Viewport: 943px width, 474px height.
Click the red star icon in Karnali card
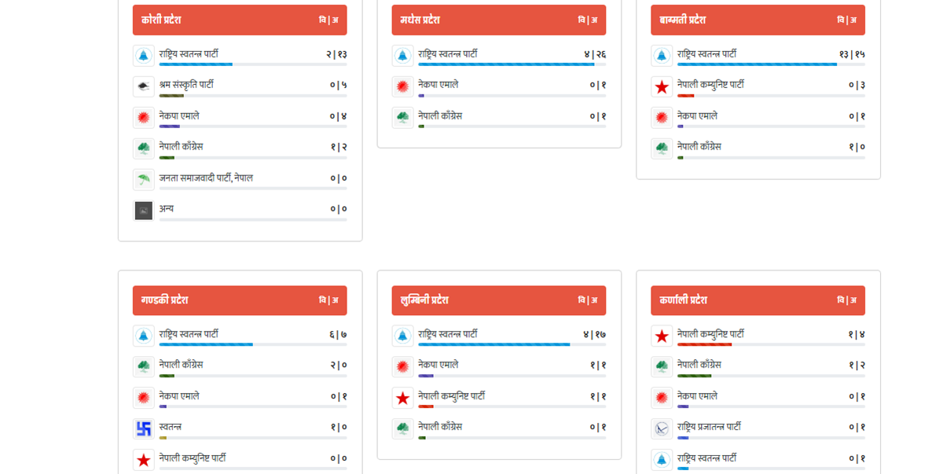coord(662,336)
